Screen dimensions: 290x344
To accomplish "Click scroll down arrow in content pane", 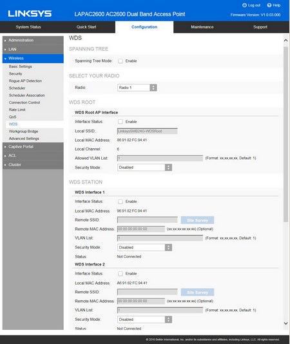I will (x=285, y=323).
